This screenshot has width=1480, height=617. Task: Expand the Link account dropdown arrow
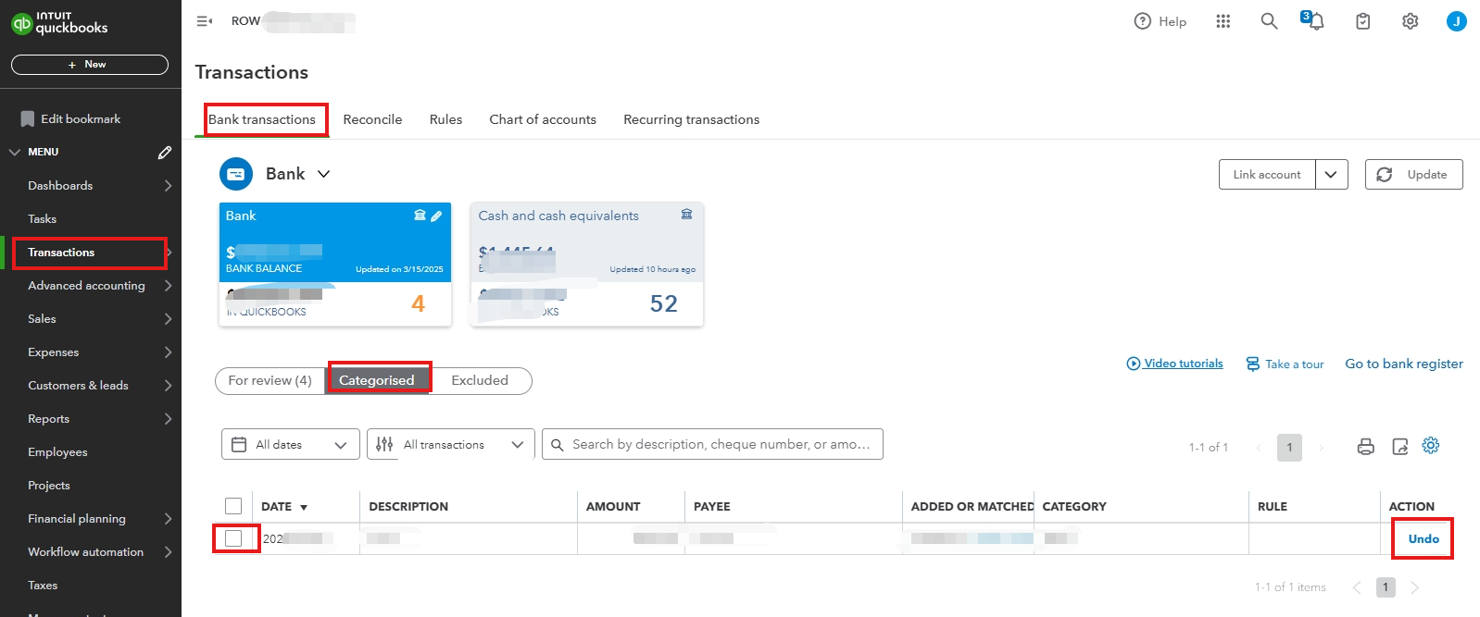1331,175
